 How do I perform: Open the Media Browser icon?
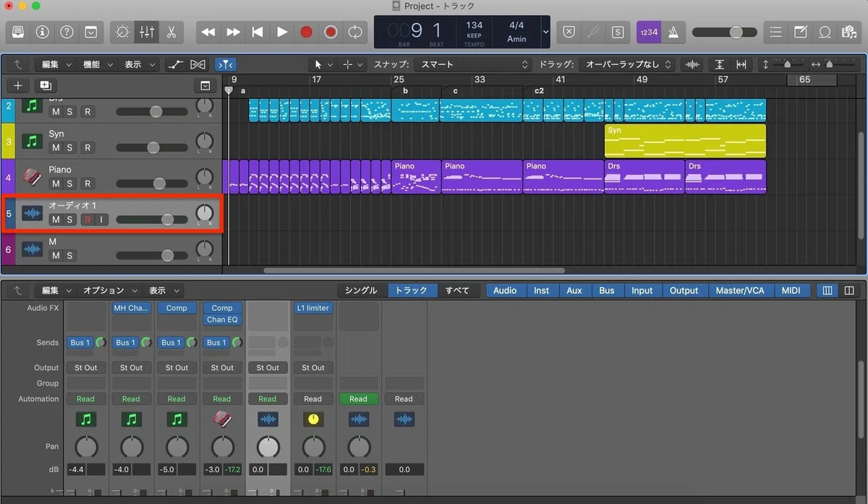click(849, 32)
